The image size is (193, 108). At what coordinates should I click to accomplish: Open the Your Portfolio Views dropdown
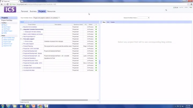click(46, 18)
